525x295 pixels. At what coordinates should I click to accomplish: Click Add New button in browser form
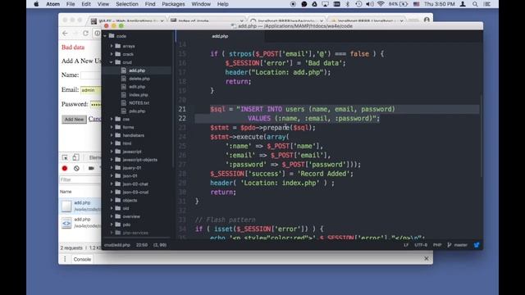coord(74,120)
